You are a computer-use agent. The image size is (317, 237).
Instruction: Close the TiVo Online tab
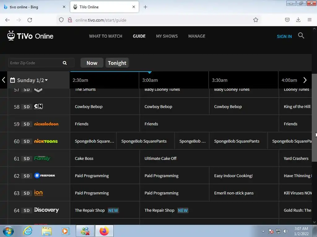pyautogui.click(x=134, y=7)
